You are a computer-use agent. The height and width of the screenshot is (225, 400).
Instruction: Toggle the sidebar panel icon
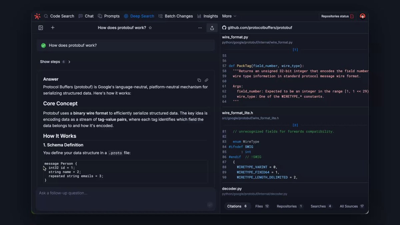click(x=41, y=28)
